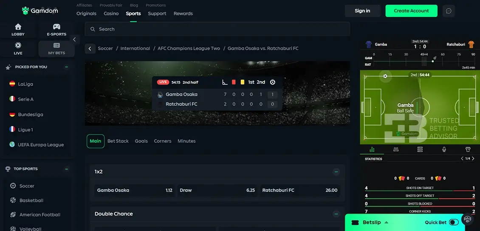Open the commentary microphone tab in tracker

tap(444, 149)
